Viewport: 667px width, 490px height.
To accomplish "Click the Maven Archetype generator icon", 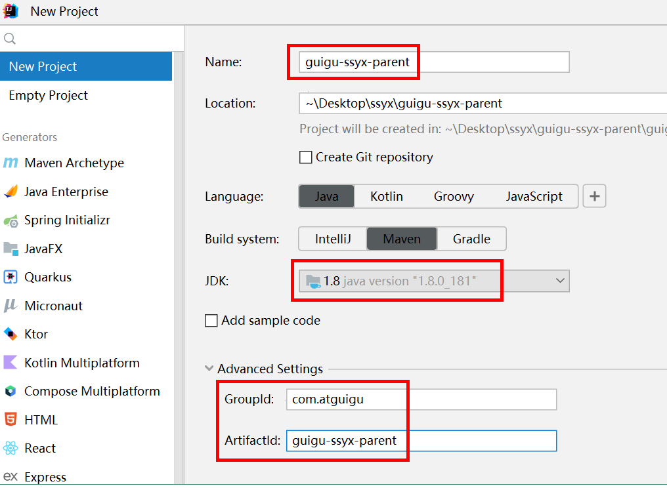I will 11,163.
